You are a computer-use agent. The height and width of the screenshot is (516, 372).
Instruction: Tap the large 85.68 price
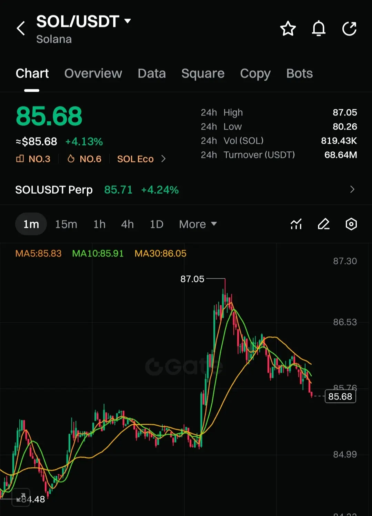click(x=49, y=116)
